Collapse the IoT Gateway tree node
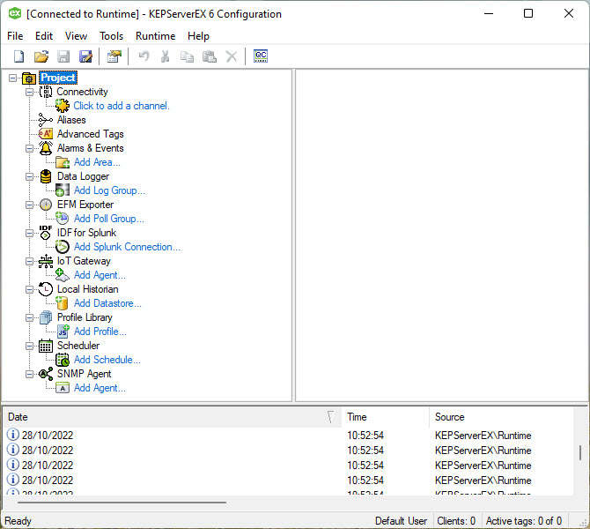Screen dimensions: 590x529 point(29,261)
